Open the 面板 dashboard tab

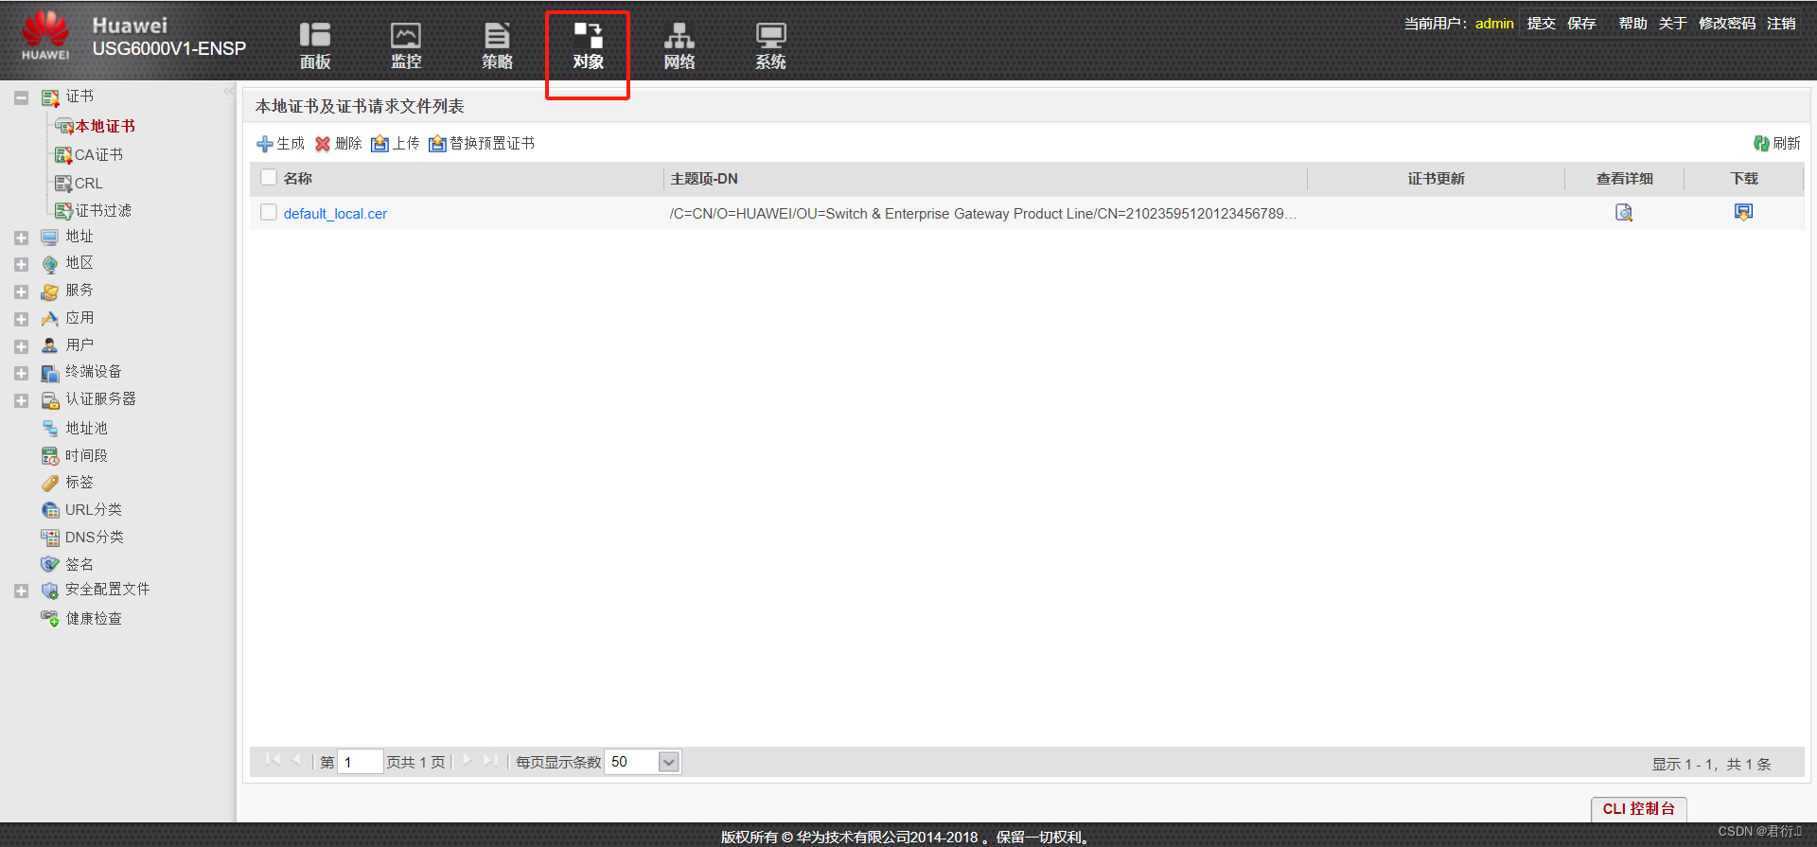coord(314,46)
